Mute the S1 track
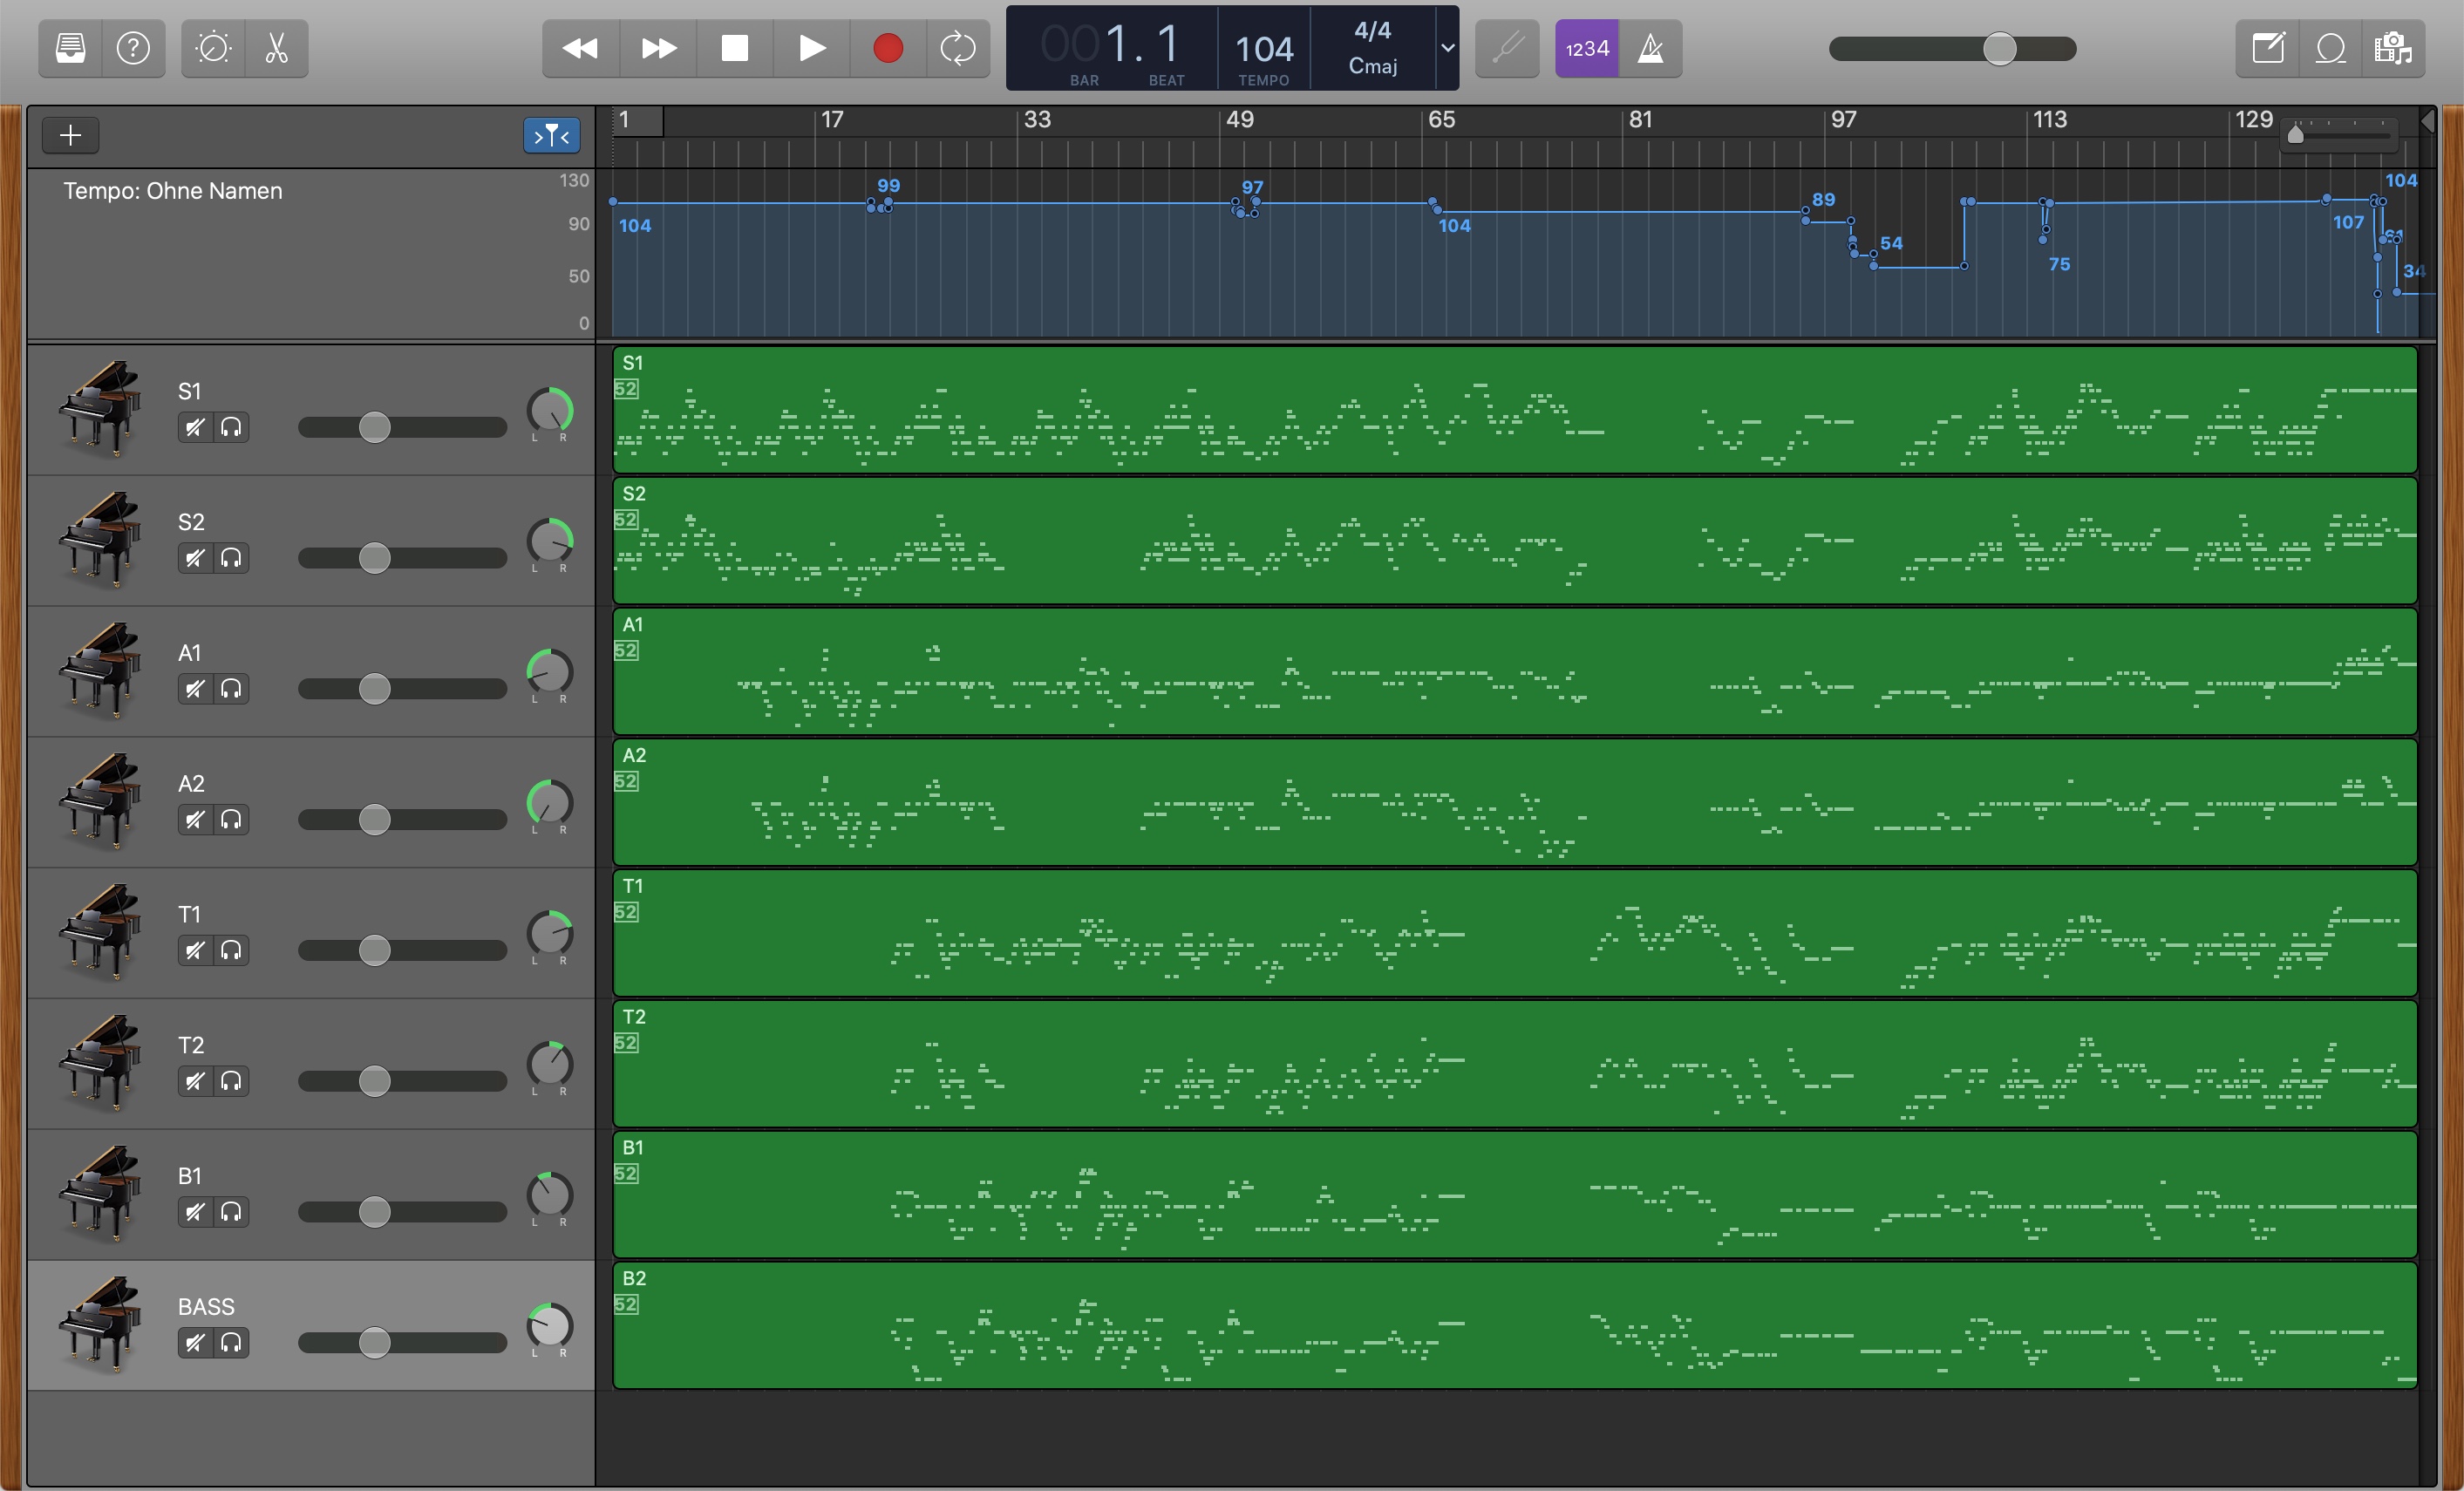The image size is (2464, 1491). tap(195, 428)
